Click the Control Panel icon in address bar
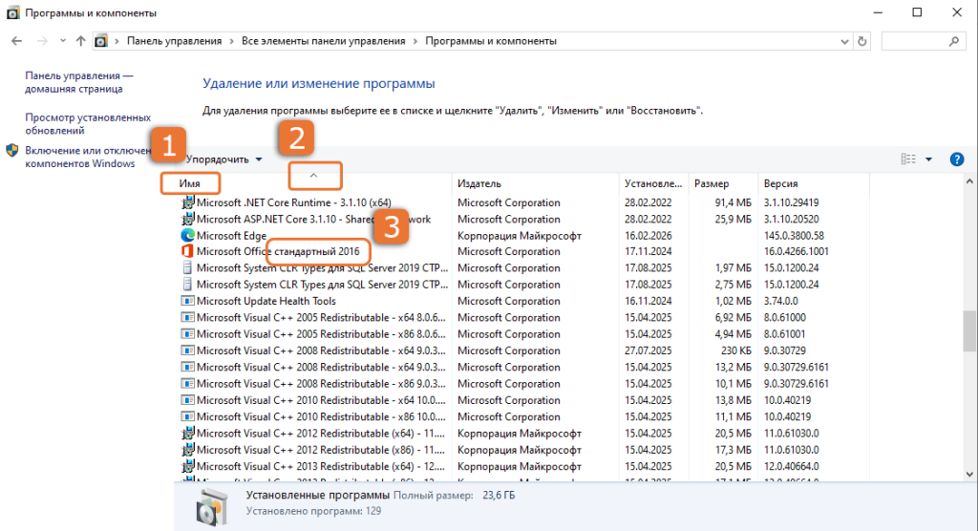This screenshot has width=978, height=531. pos(101,41)
